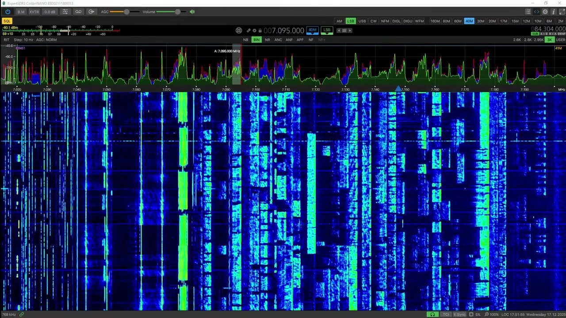This screenshot has width=566, height=318.
Task: Toggle the RIT control
Action: tap(7, 40)
